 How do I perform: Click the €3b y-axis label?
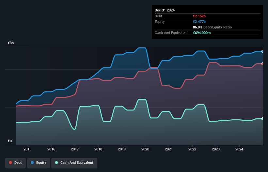[11, 43]
